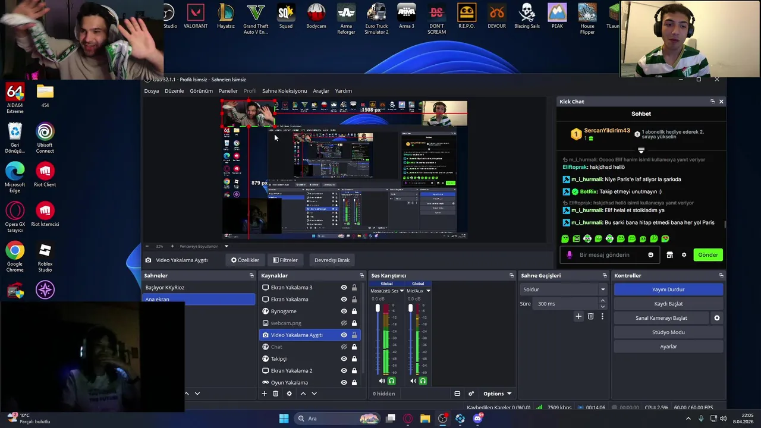The width and height of the screenshot is (761, 428).
Task: Move selected source up in Kaynaklar list
Action: (303, 394)
